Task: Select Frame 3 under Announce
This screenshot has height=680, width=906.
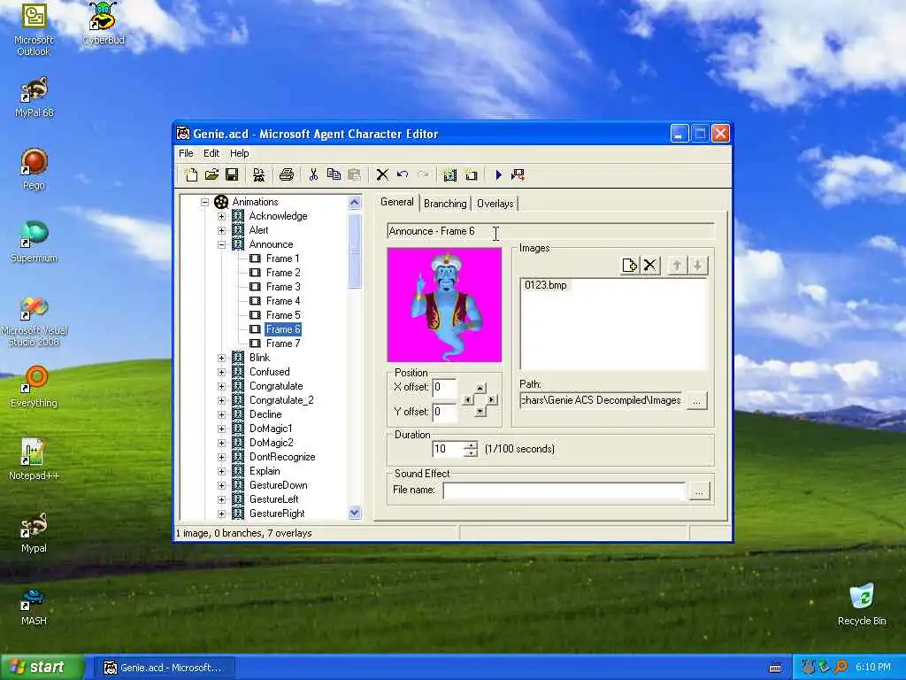Action: point(283,287)
